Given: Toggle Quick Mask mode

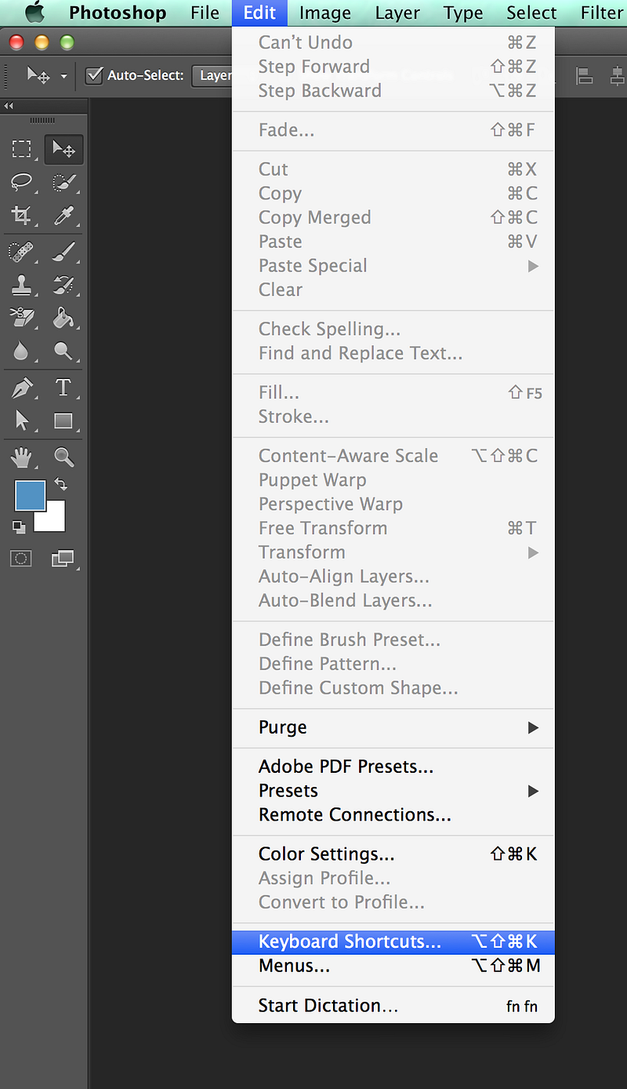Looking at the screenshot, I should 21,559.
